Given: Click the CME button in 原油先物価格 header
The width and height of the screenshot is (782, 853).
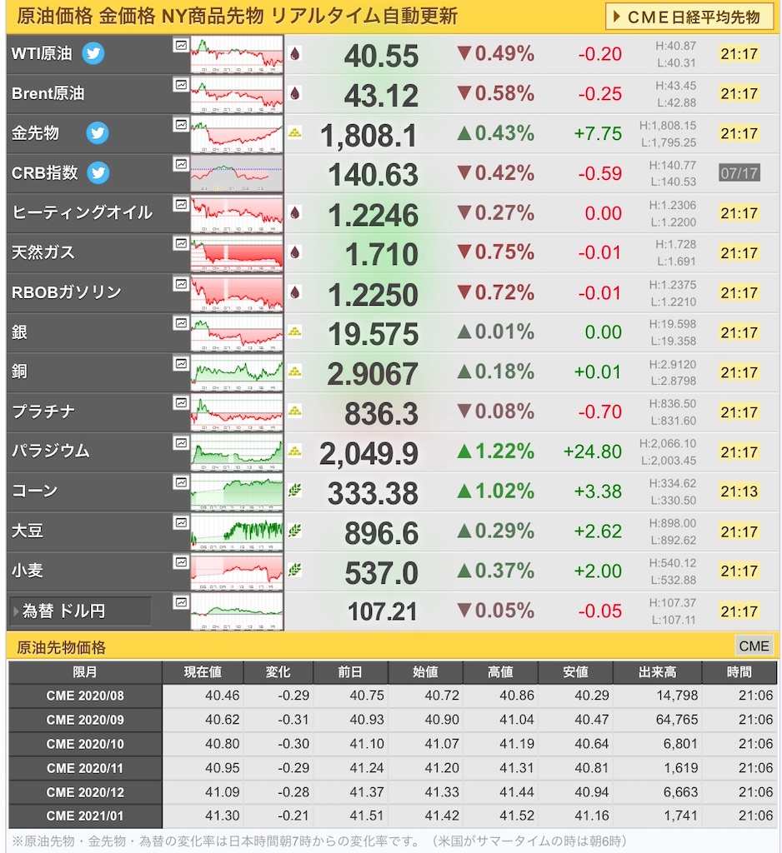Looking at the screenshot, I should 754,646.
